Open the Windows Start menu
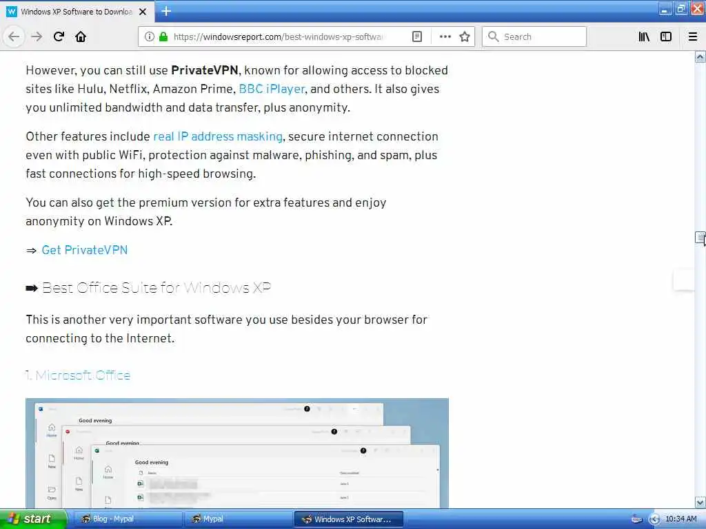Viewport: 706px width, 529px height. (x=33, y=519)
